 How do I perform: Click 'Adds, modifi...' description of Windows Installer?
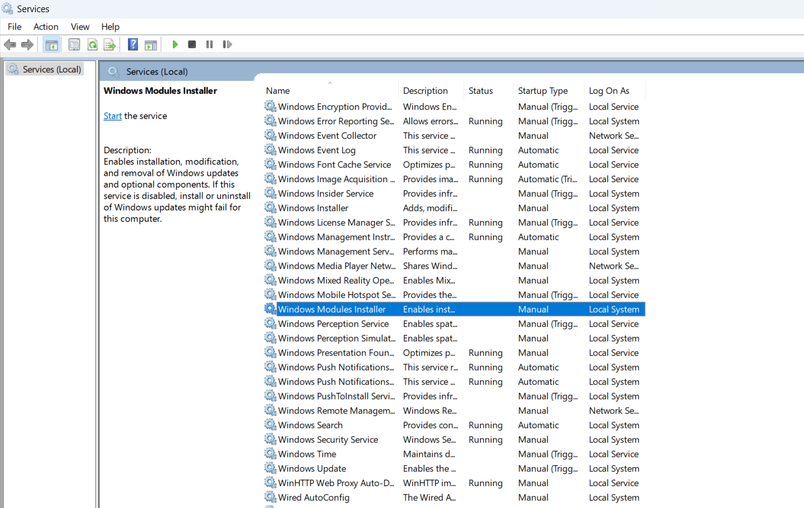coord(429,208)
